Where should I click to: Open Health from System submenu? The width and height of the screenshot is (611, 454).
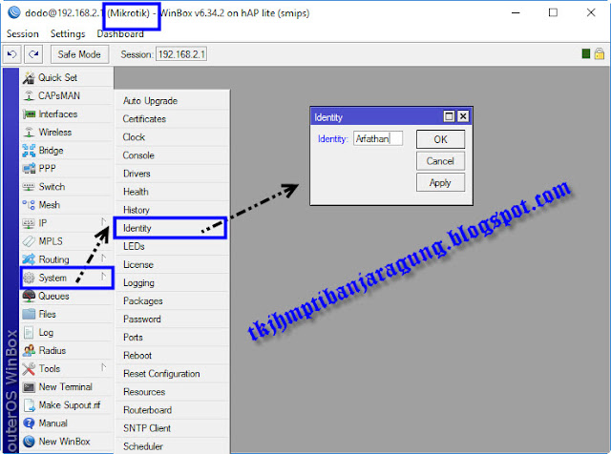point(172,192)
